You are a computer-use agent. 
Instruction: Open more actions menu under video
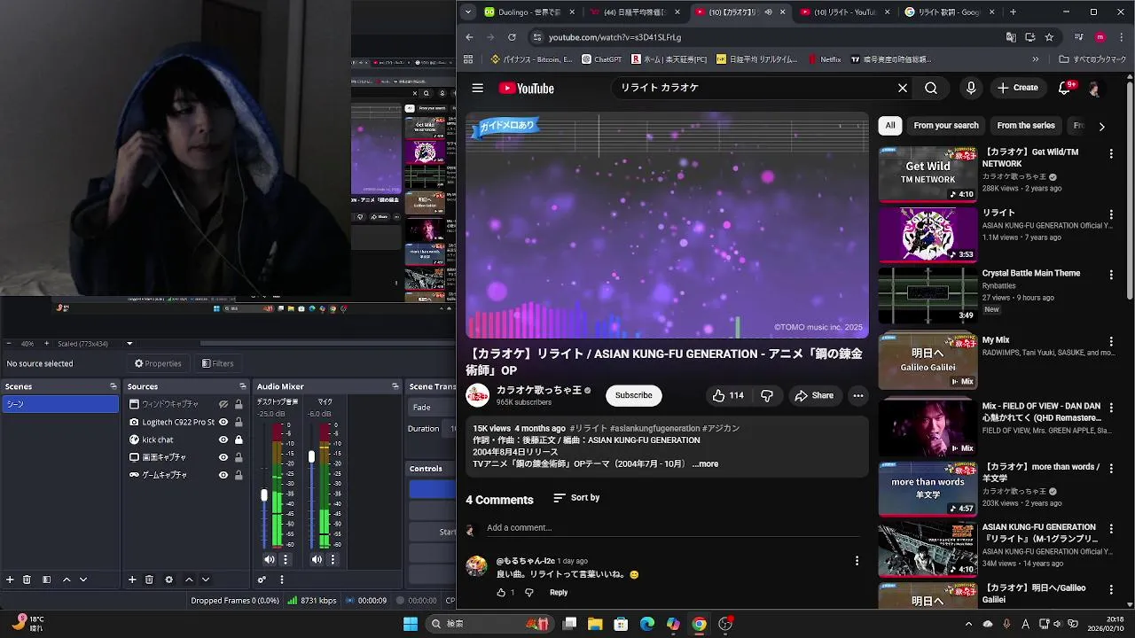[857, 395]
